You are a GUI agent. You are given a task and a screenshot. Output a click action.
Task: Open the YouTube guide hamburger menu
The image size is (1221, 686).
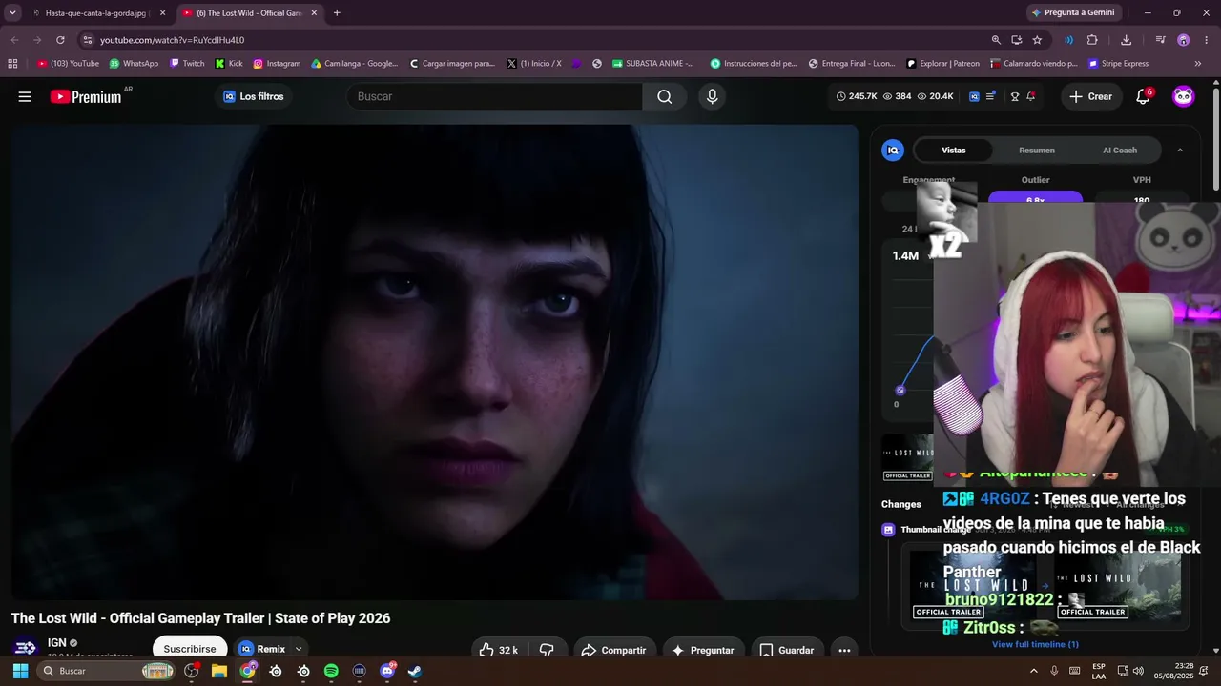25,96
